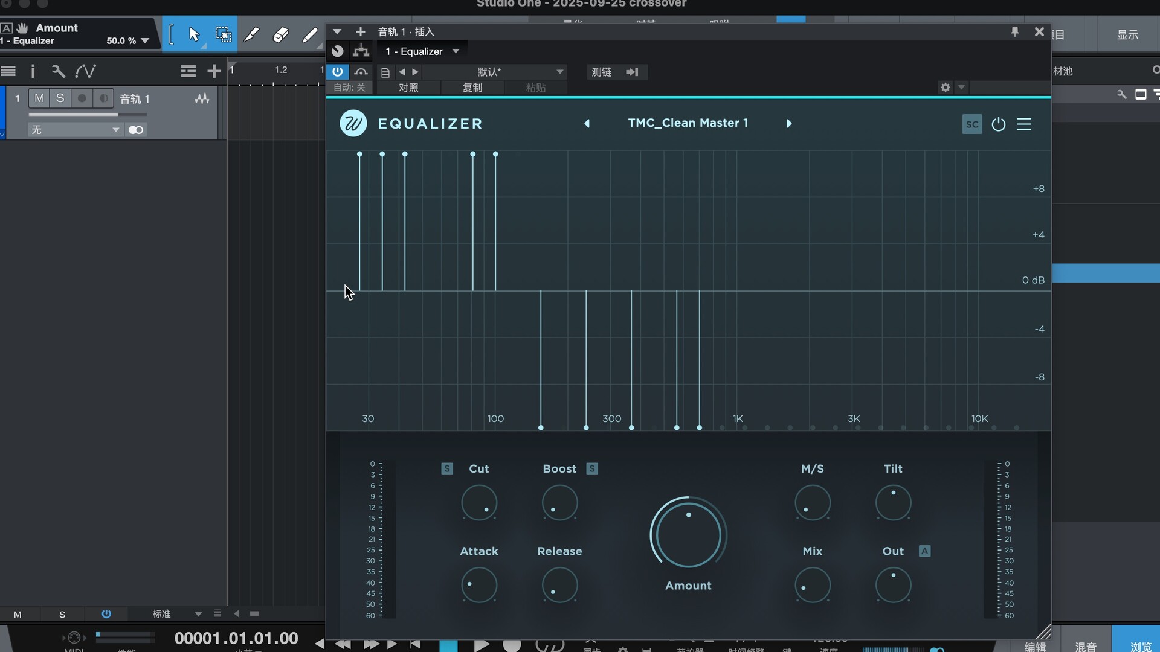This screenshot has width=1160, height=652.
Task: Open track wrench settings icon
Action: (58, 71)
